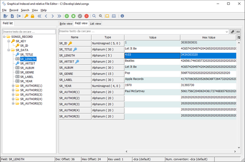The height and width of the screenshot is (162, 245).
Task: Jump to first record with double-left arrows
Action: 39,16
